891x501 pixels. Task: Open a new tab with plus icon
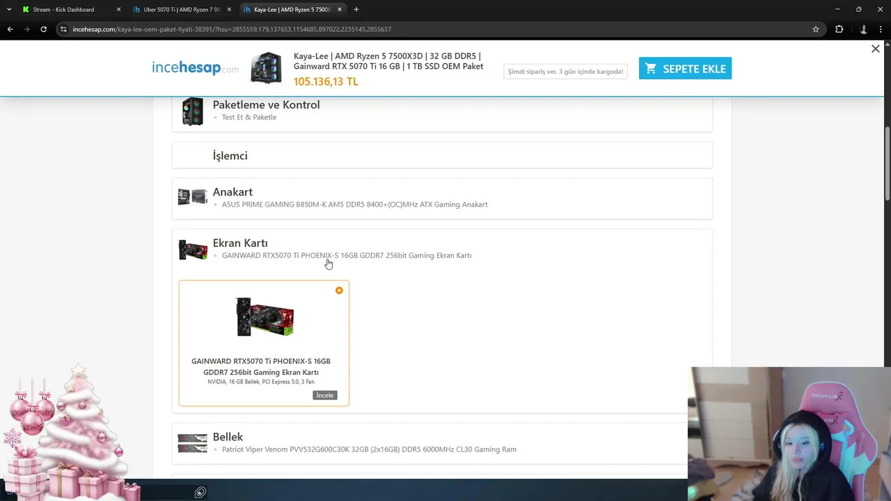356,10
